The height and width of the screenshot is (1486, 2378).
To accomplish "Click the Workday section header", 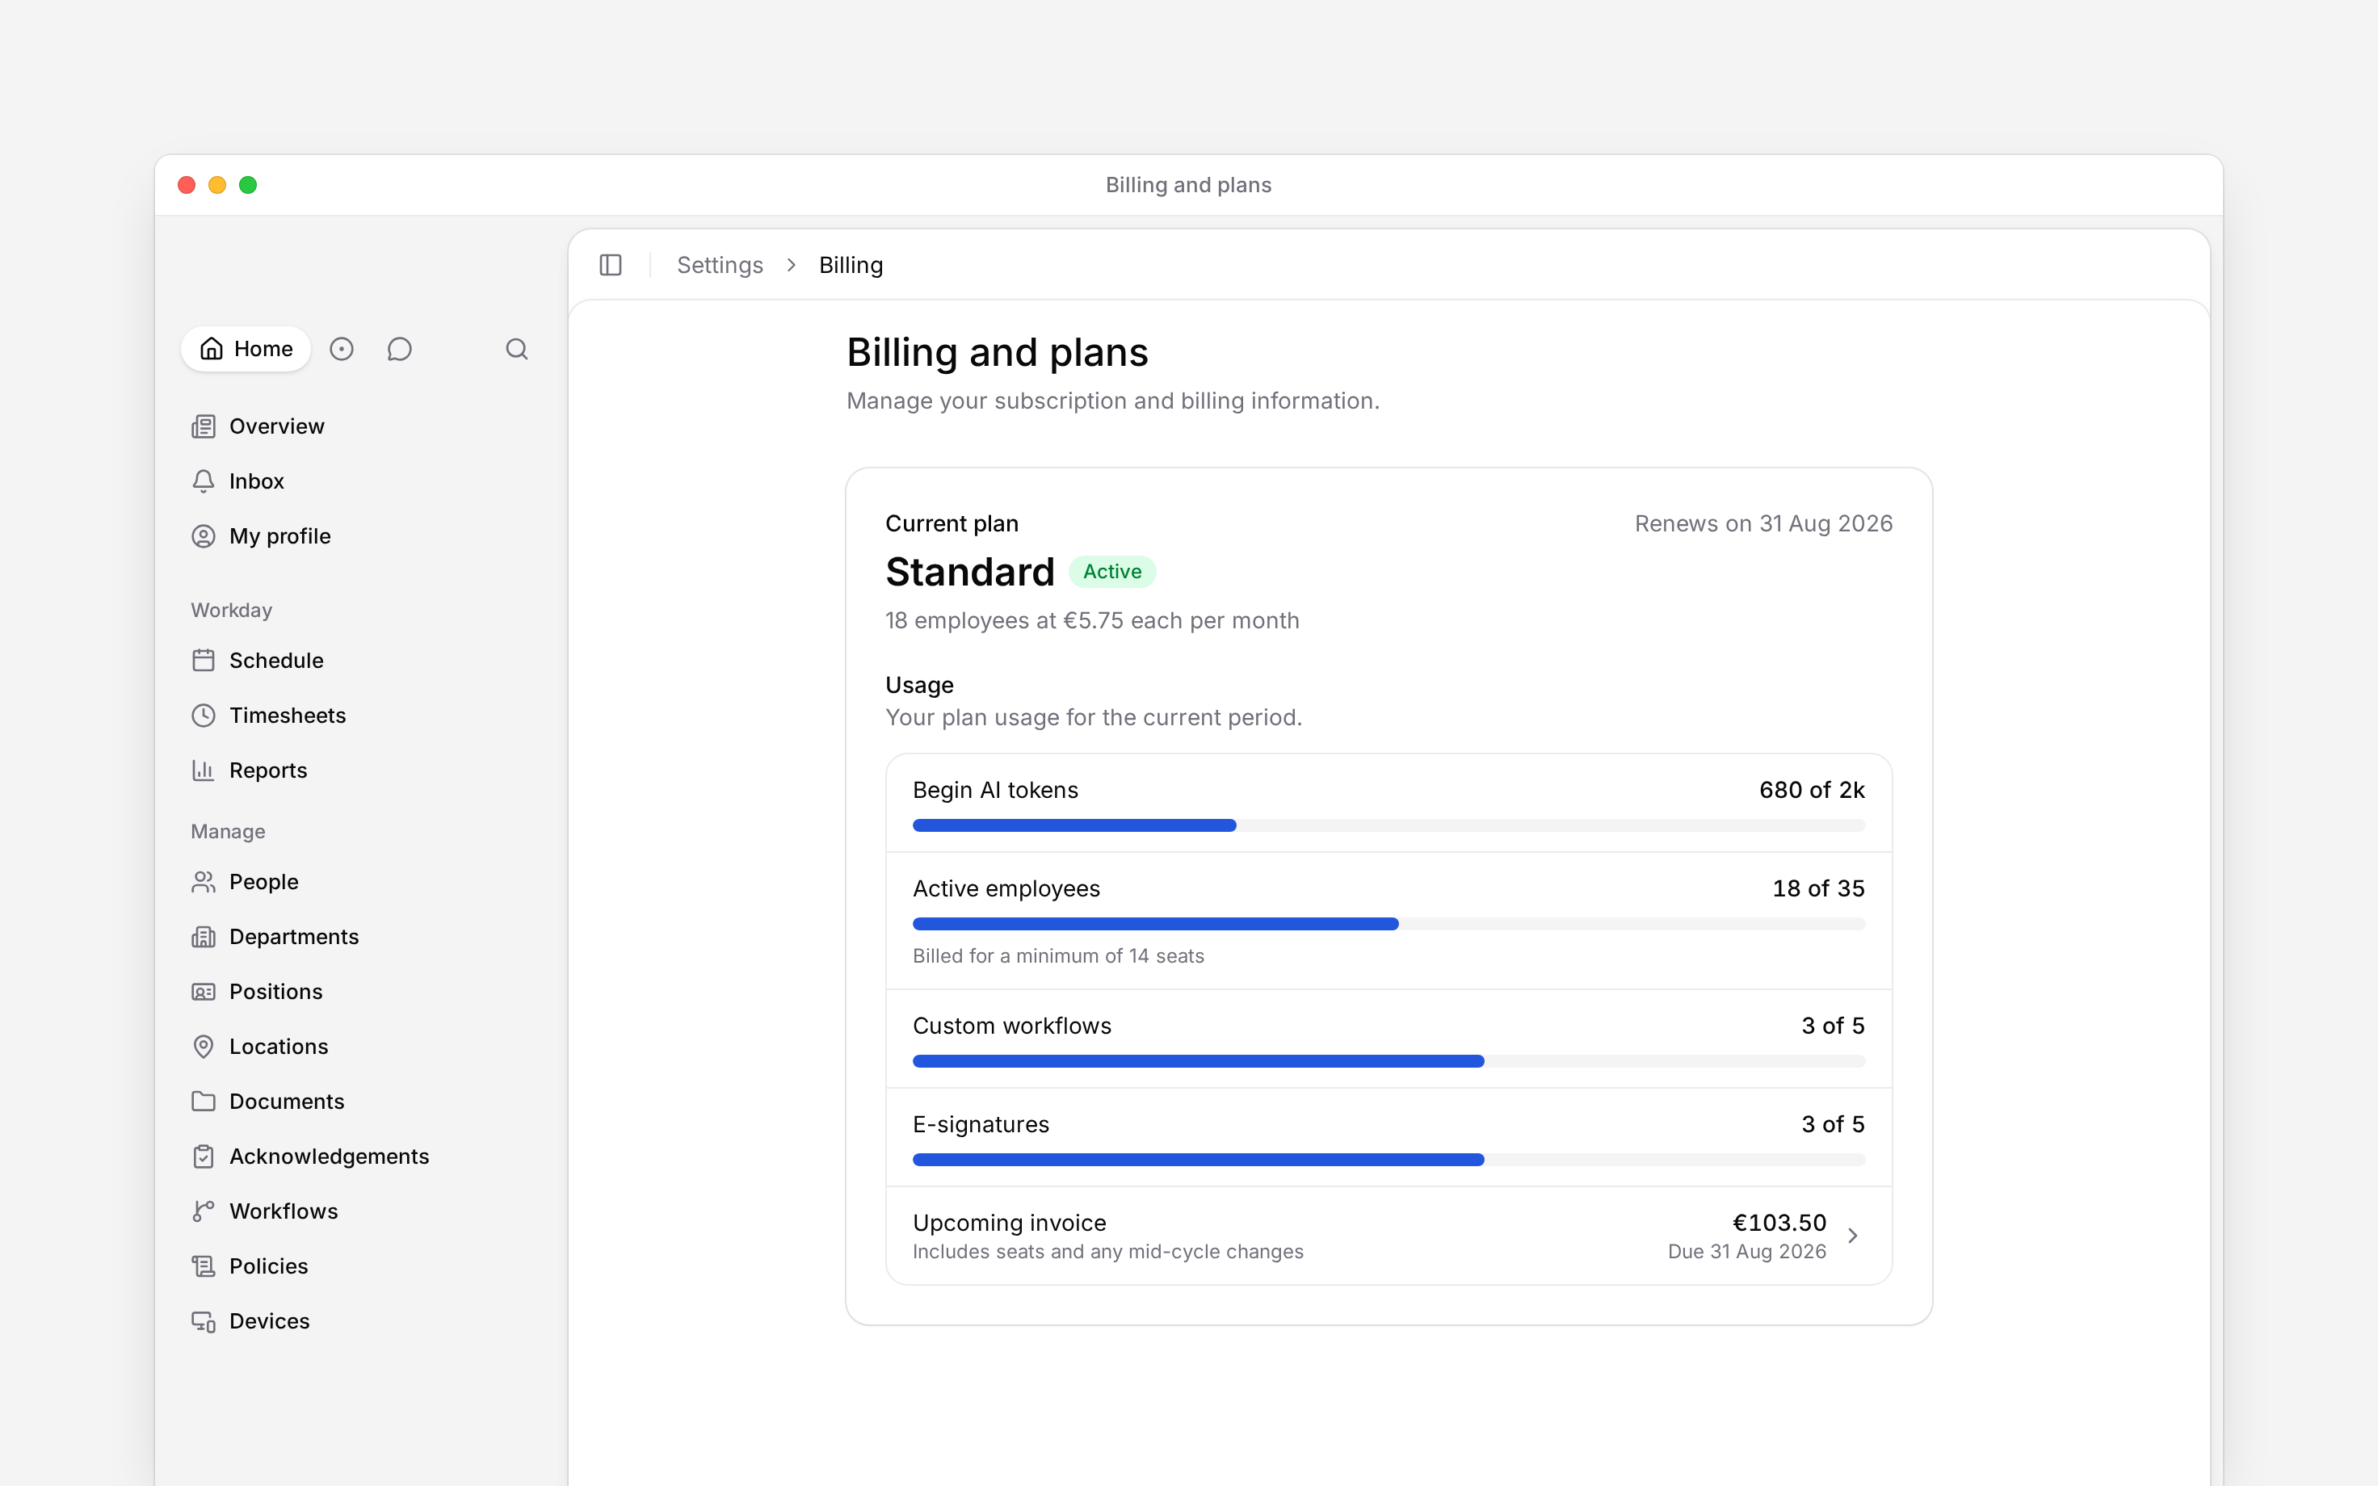I will click(x=231, y=611).
